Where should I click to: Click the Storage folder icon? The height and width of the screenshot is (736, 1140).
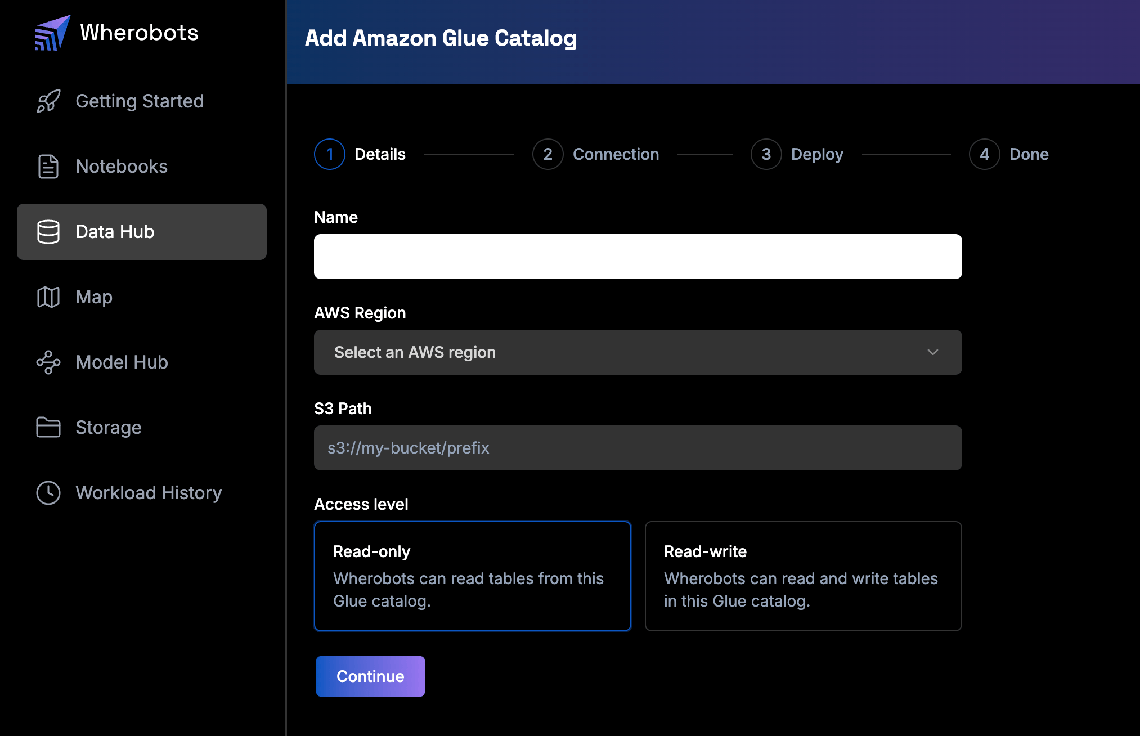[x=48, y=428]
